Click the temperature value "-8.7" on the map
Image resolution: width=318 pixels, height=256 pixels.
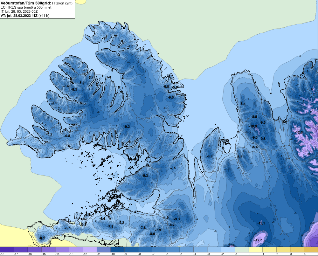click(x=172, y=225)
